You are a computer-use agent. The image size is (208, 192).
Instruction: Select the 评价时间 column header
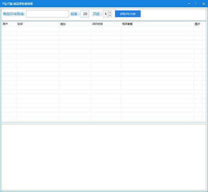click(x=106, y=24)
